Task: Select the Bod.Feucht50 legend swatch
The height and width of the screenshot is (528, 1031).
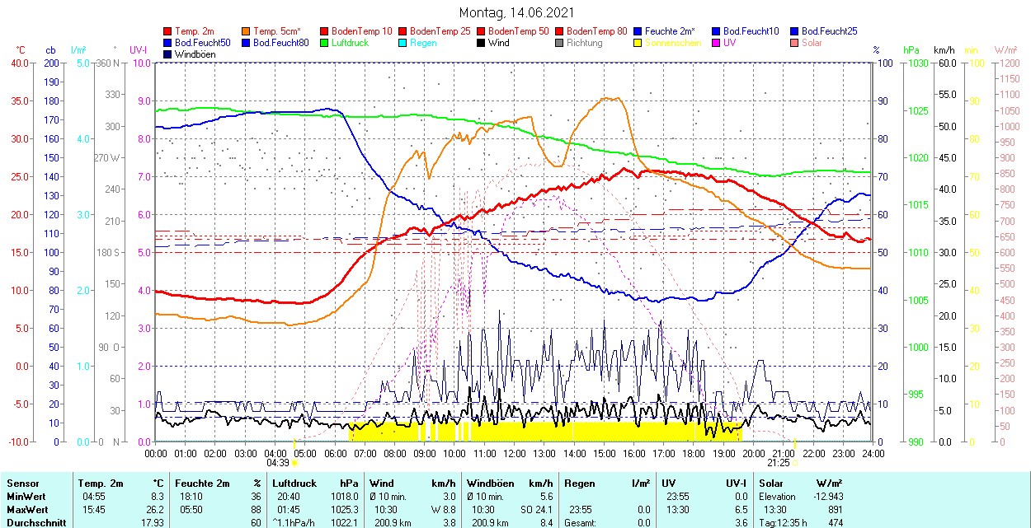Action: [168, 43]
